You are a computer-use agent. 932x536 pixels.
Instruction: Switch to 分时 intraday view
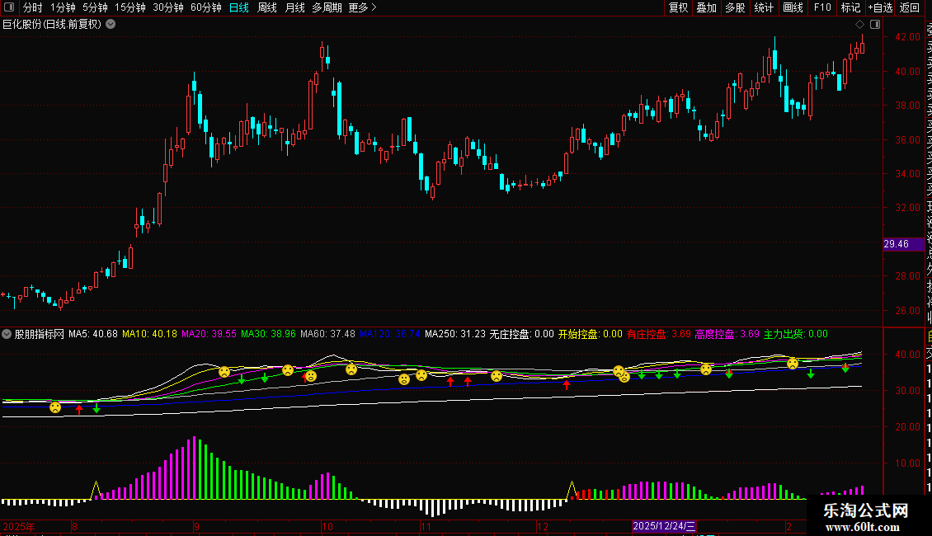click(x=32, y=7)
